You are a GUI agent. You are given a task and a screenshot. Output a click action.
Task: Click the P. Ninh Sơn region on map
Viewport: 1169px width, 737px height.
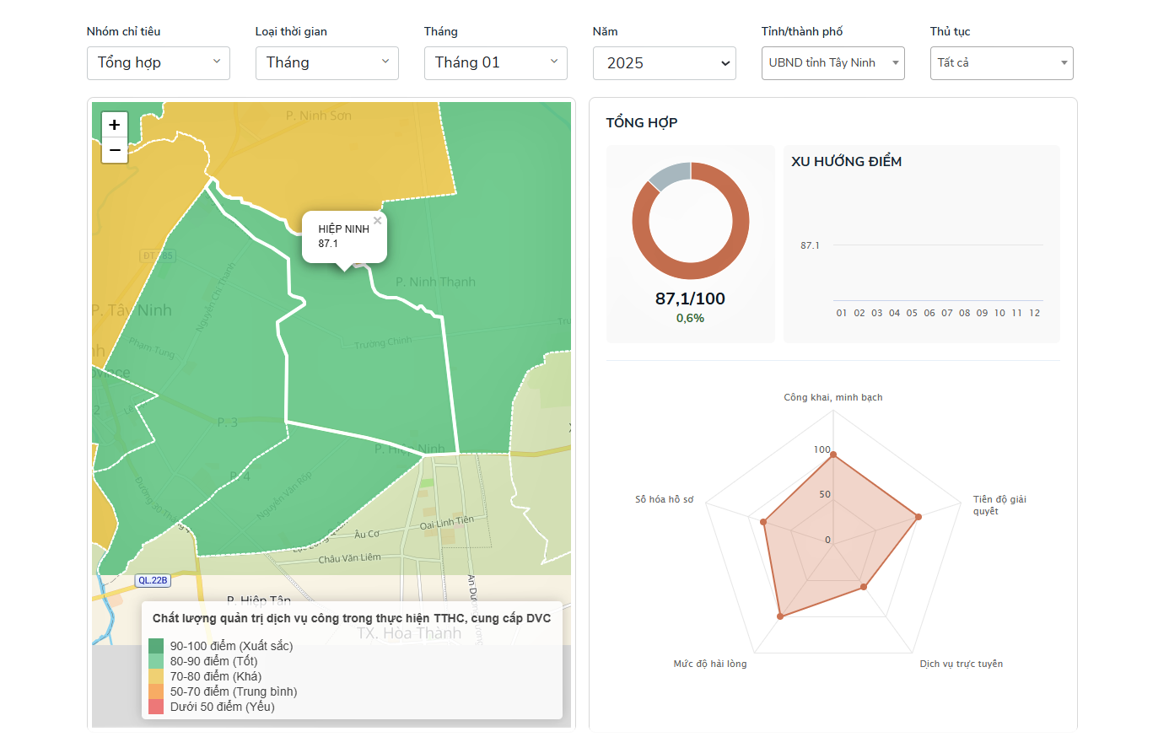pyautogui.click(x=319, y=116)
